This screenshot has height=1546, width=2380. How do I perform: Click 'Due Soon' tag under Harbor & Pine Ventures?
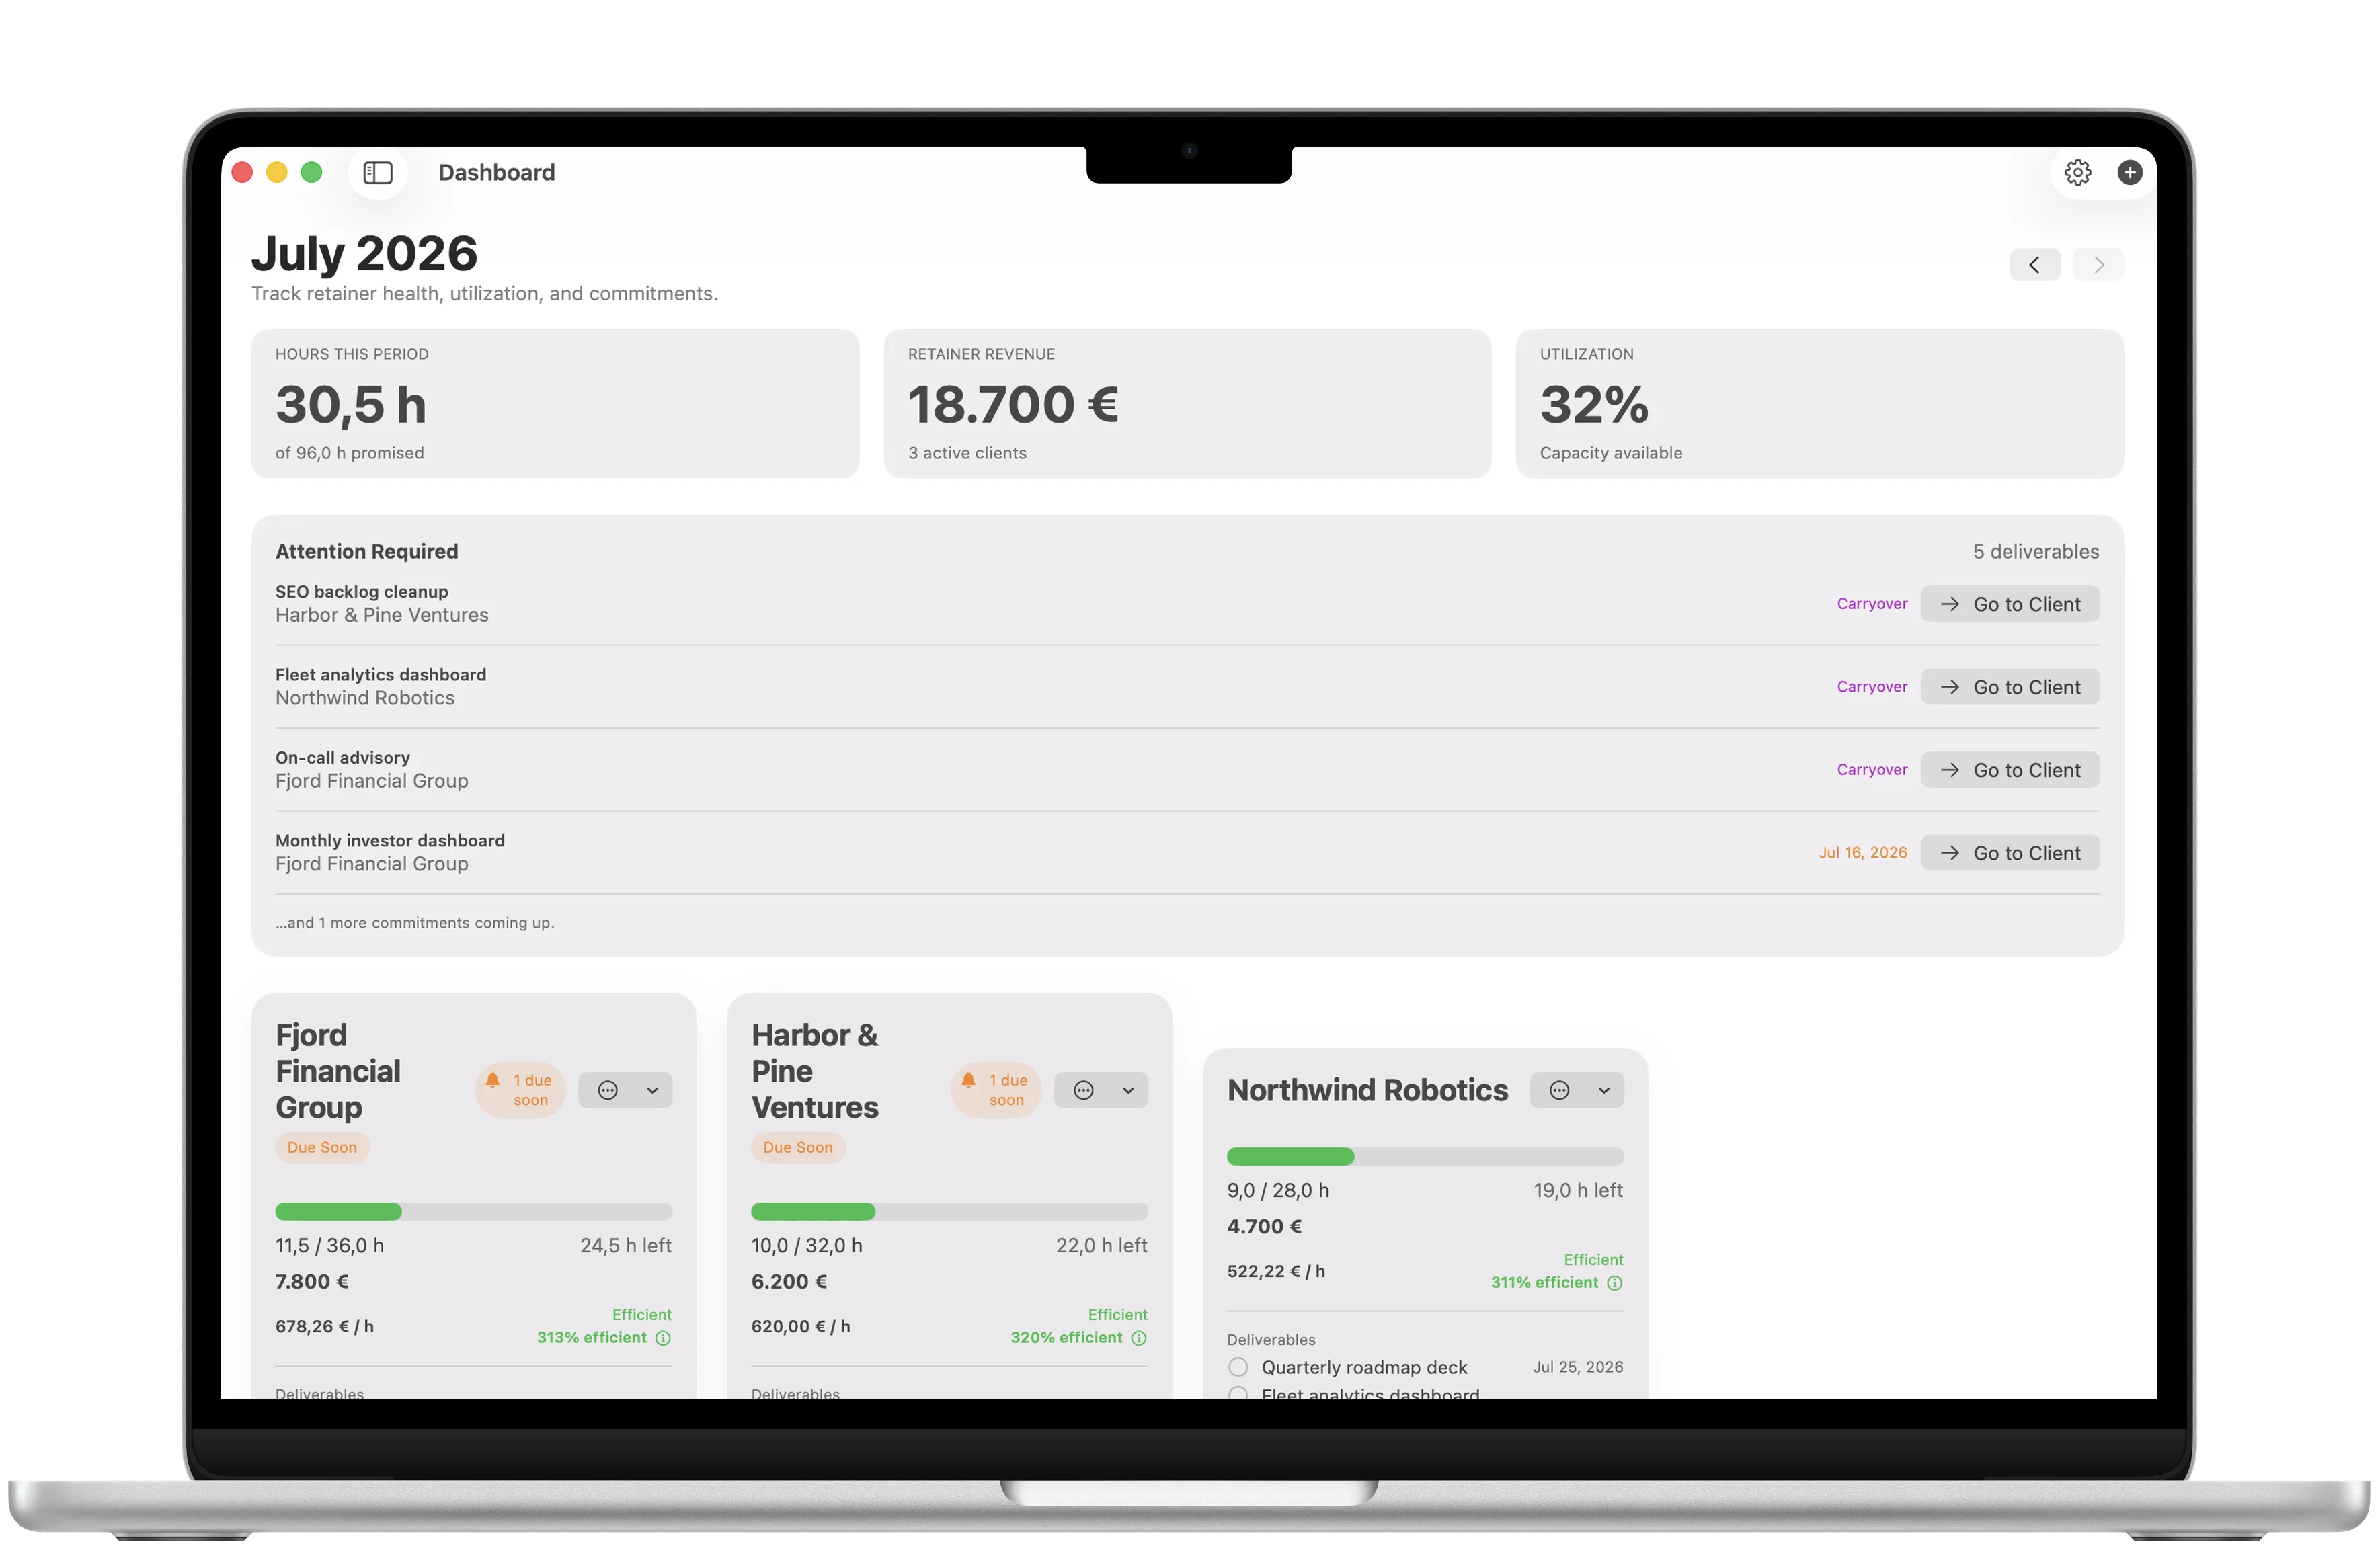798,1148
